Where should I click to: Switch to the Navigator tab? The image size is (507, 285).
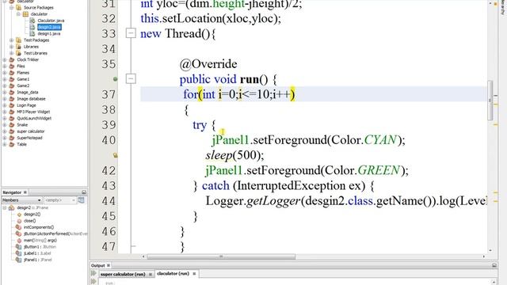(x=12, y=192)
